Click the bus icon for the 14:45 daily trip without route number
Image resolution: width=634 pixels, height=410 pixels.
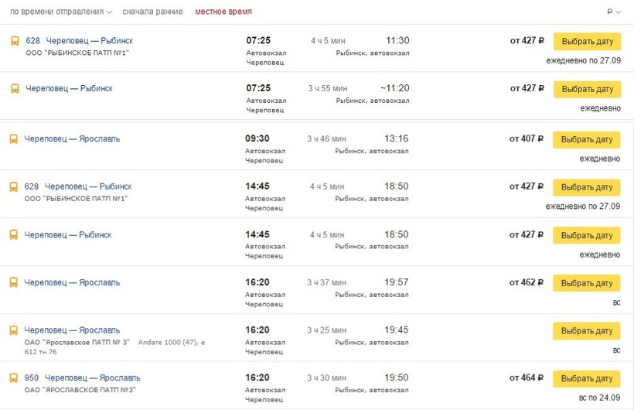point(13,235)
